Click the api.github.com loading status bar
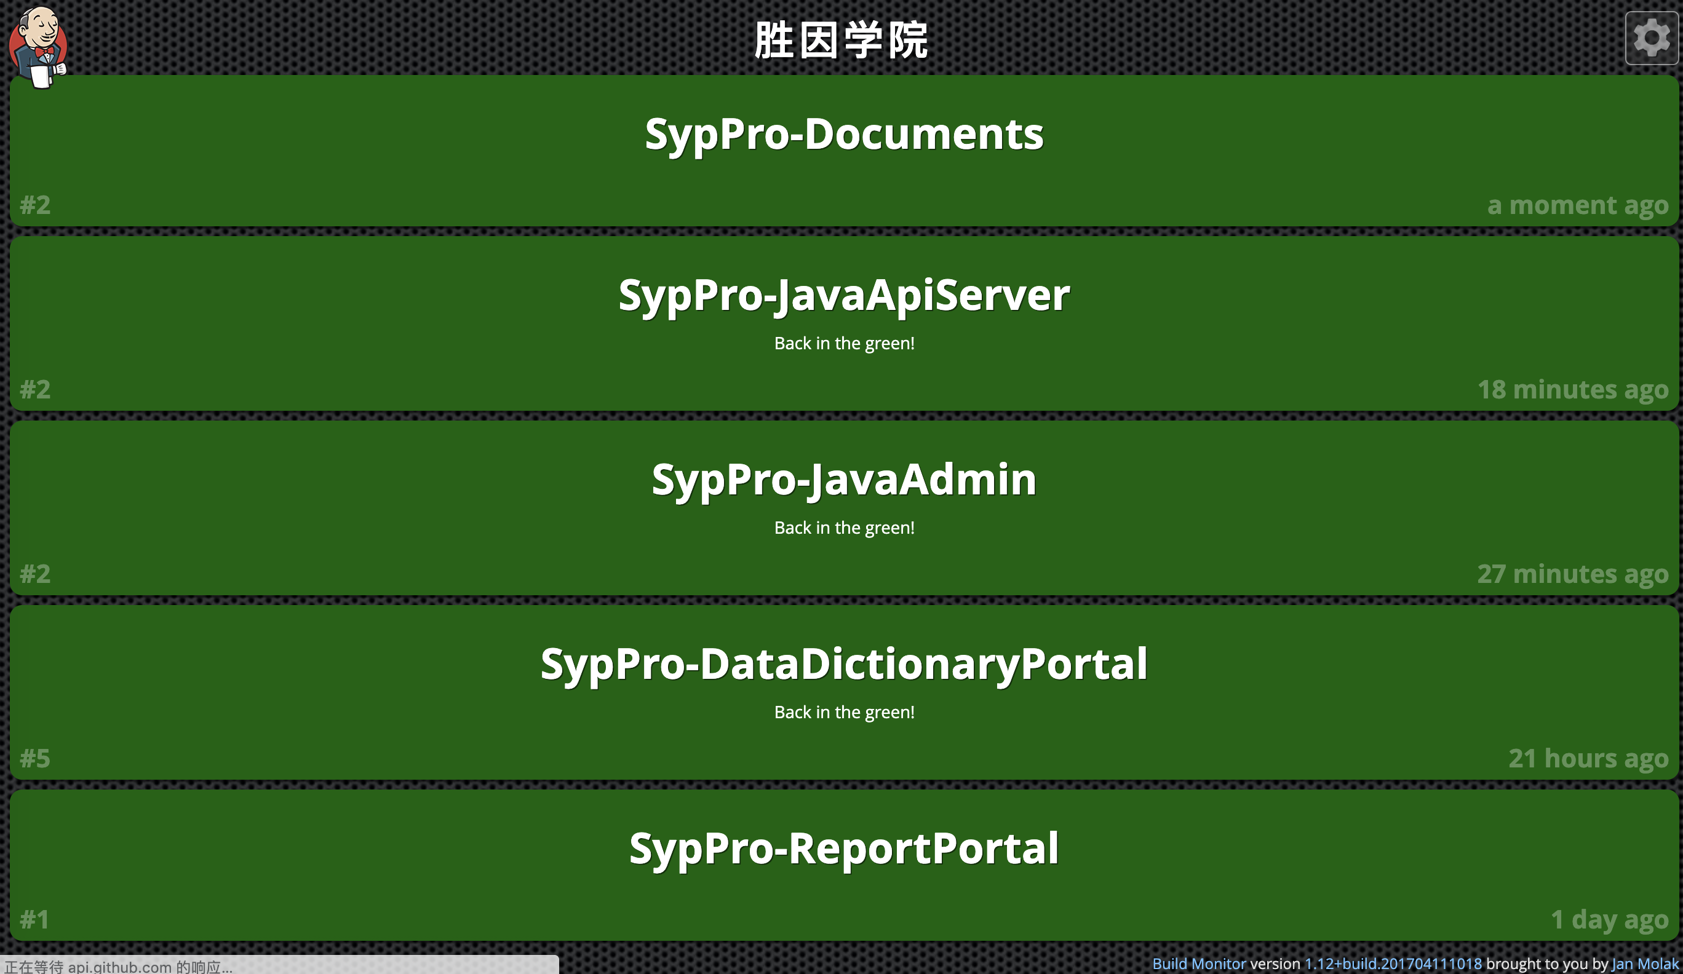The height and width of the screenshot is (974, 1683). click(279, 965)
